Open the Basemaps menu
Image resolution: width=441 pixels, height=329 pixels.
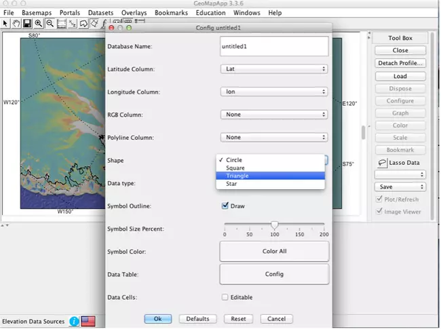pos(36,13)
